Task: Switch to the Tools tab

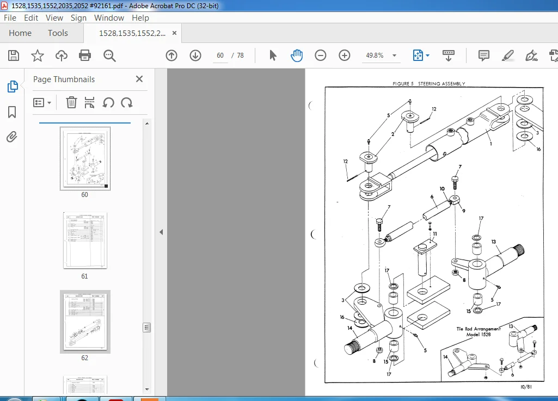Action: [58, 33]
